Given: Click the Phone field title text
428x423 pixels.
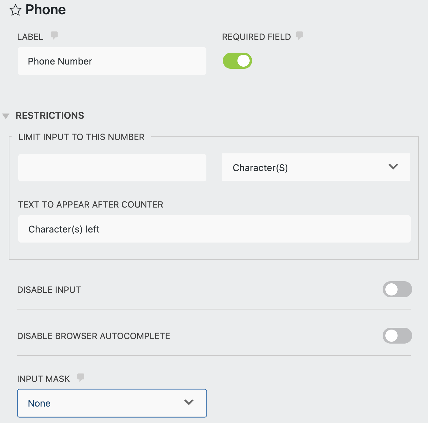Looking at the screenshot, I should (46, 9).
